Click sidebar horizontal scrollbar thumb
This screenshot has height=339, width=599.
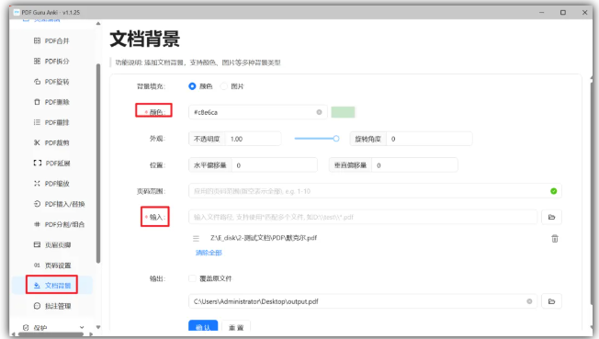click(51, 334)
